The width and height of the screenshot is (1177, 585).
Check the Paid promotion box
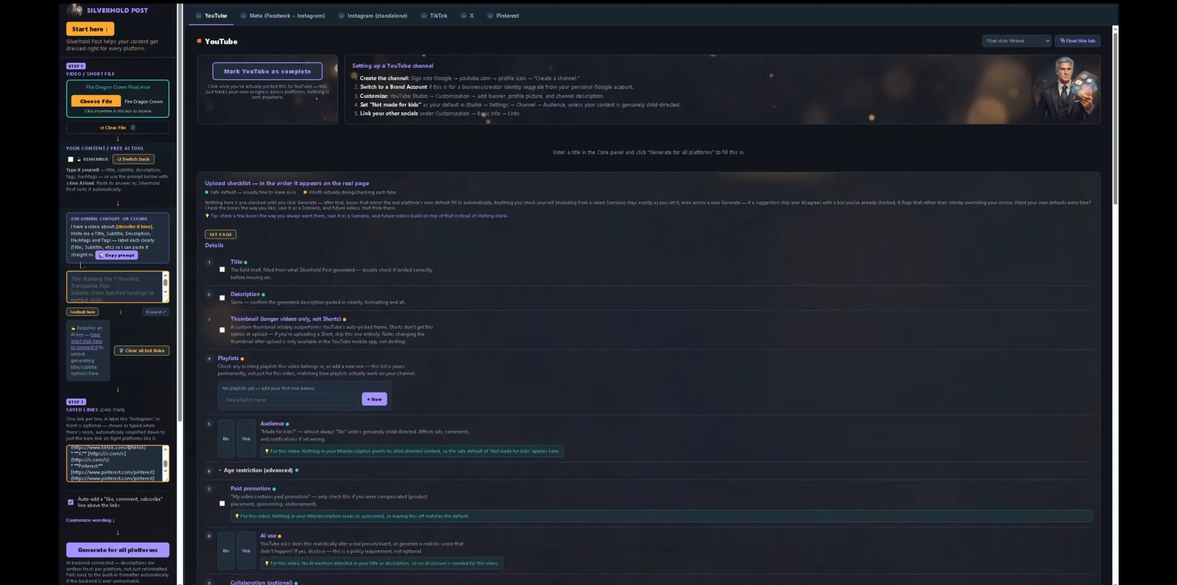222,504
